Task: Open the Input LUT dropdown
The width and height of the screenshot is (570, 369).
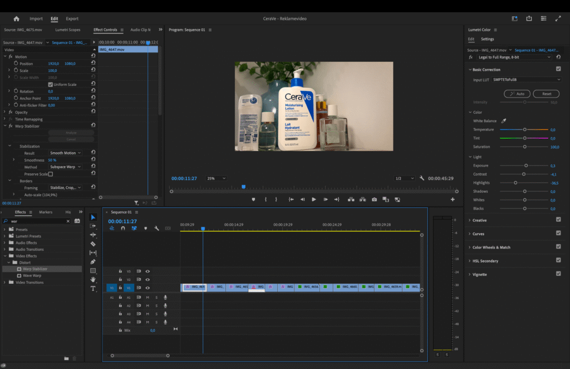Action: (x=527, y=79)
